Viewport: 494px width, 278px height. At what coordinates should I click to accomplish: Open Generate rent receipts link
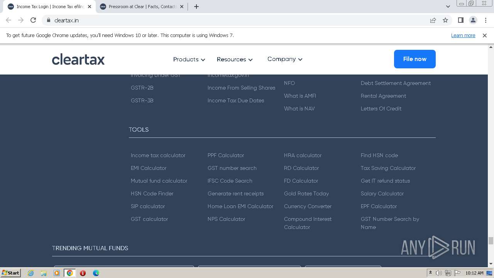pos(236,193)
